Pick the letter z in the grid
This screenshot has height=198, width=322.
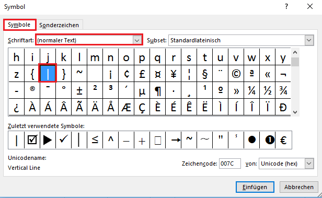click(x=16, y=74)
